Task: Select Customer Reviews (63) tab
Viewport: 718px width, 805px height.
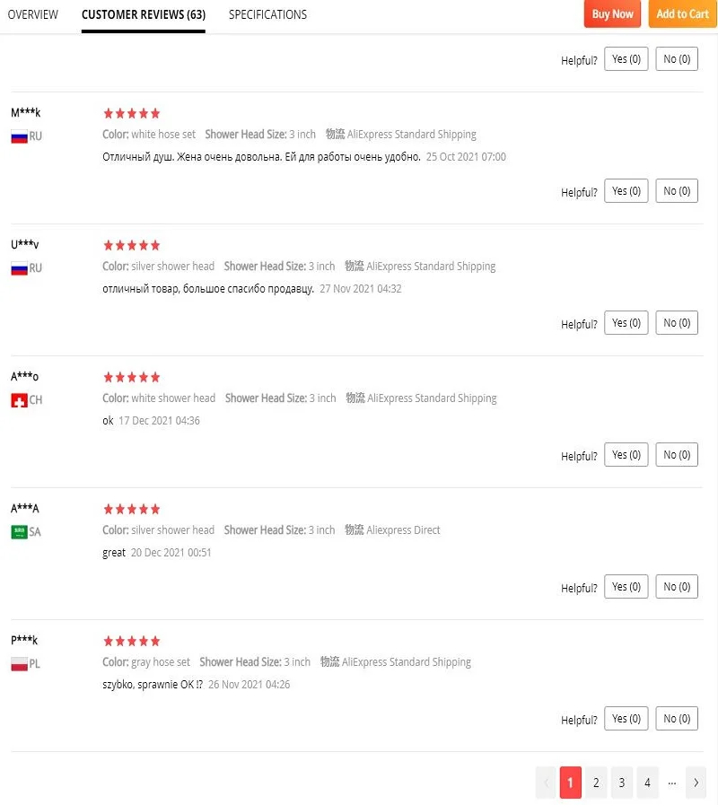Action: click(143, 14)
